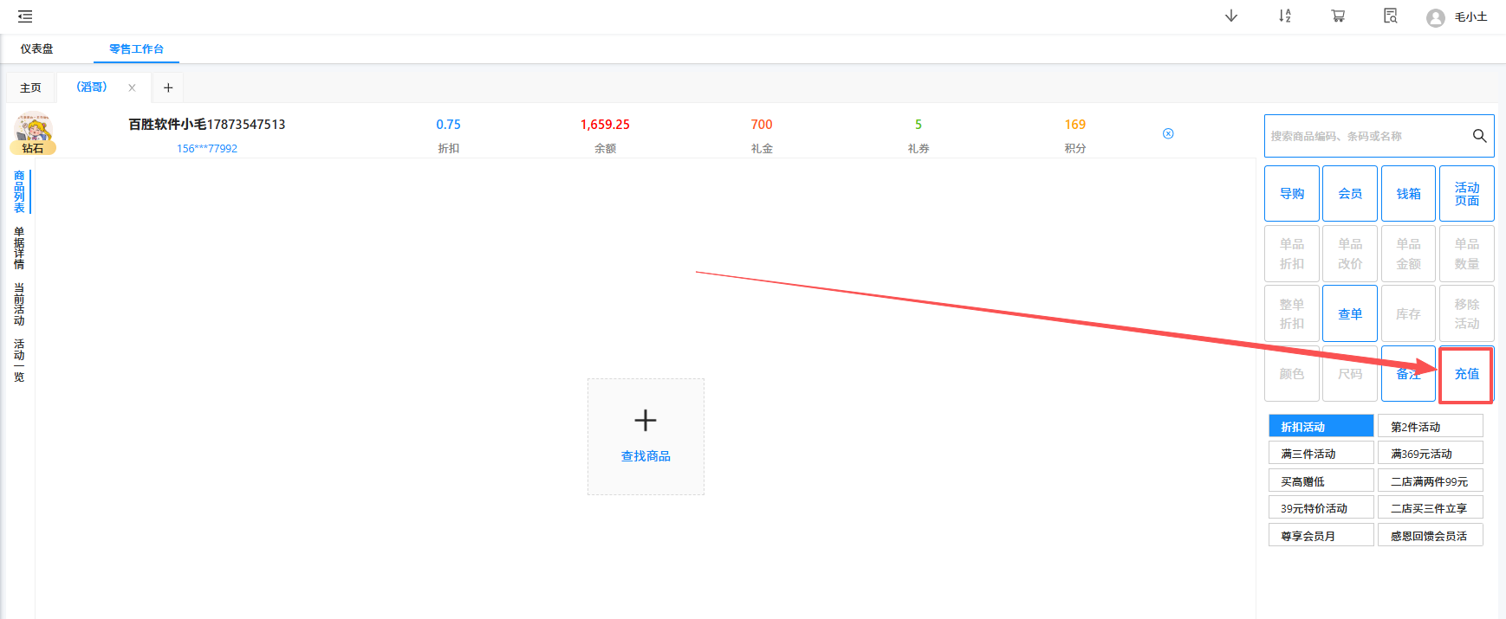Click the magnifier icon in product search box

[1479, 136]
